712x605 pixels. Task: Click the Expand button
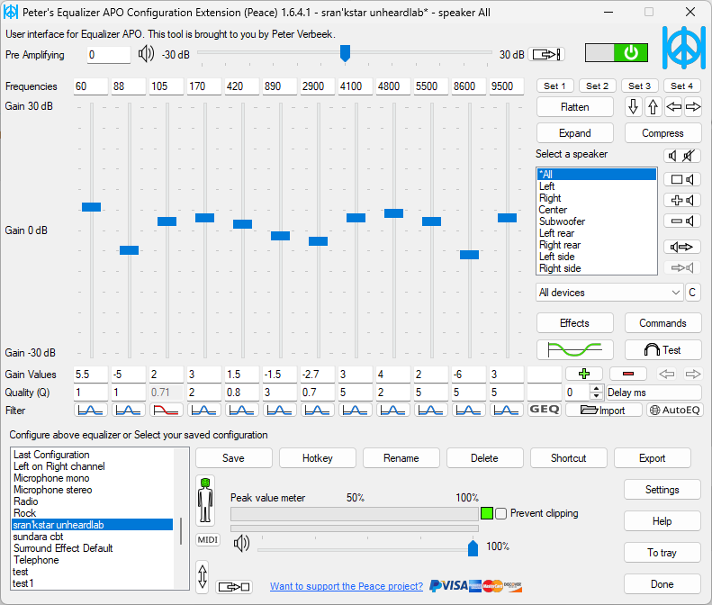pyautogui.click(x=575, y=133)
